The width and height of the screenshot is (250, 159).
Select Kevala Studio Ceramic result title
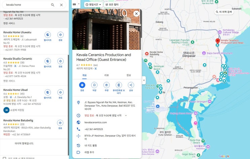pos(18,58)
